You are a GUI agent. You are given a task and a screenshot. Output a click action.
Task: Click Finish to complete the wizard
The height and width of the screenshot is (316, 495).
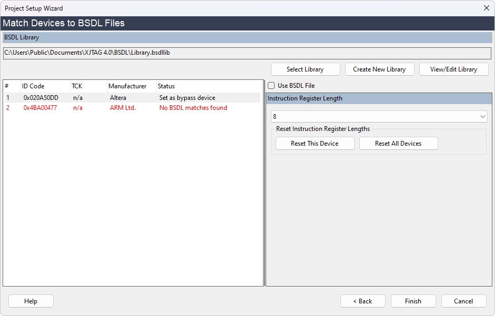[413, 301]
